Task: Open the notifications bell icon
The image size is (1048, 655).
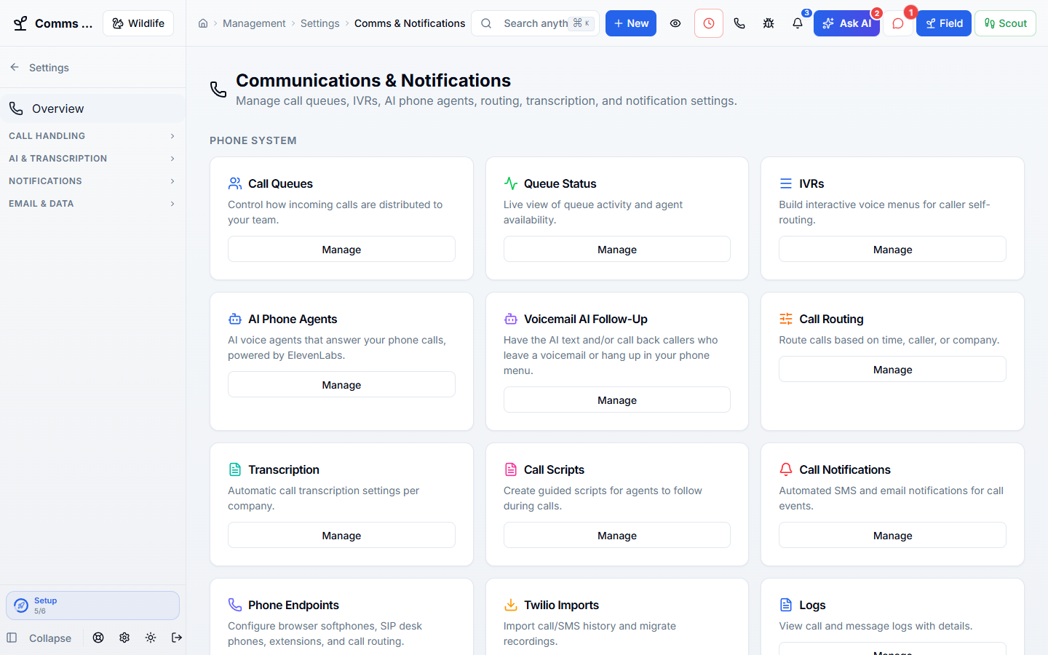Action: 798,23
